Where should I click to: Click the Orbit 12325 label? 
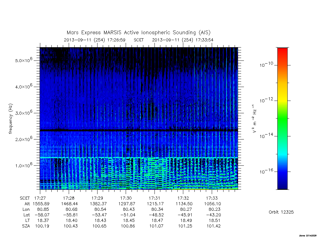tap(281, 212)
